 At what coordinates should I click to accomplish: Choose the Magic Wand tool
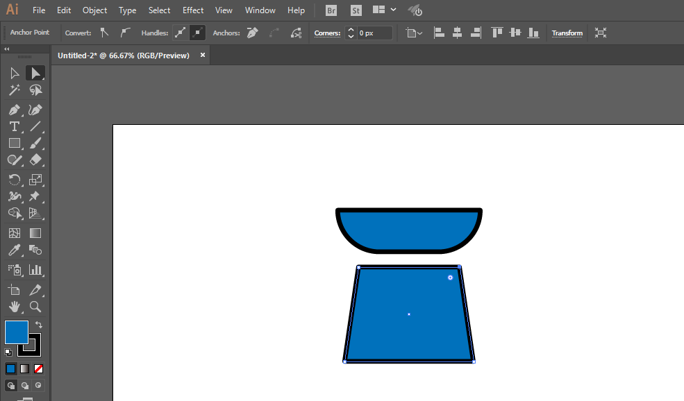(x=15, y=90)
